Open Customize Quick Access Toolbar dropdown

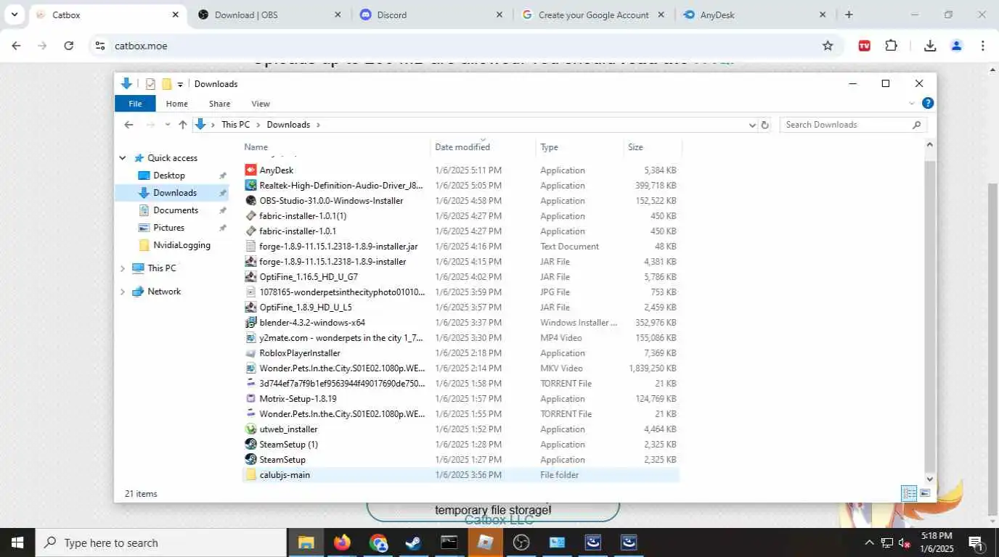tap(180, 84)
